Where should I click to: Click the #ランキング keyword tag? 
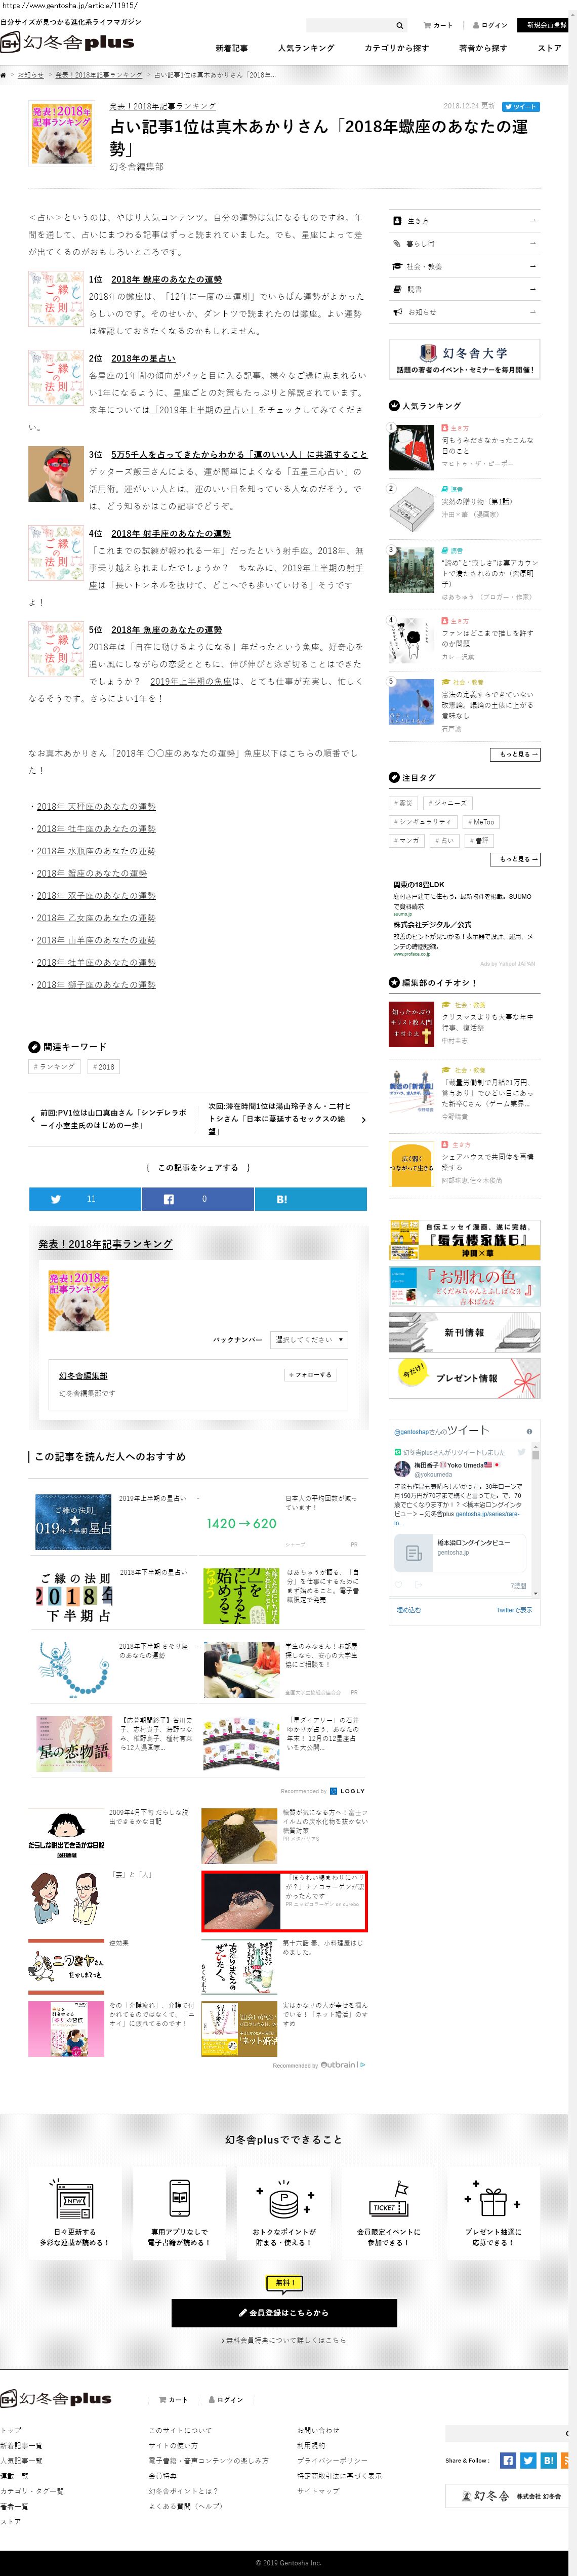pyautogui.click(x=54, y=1067)
